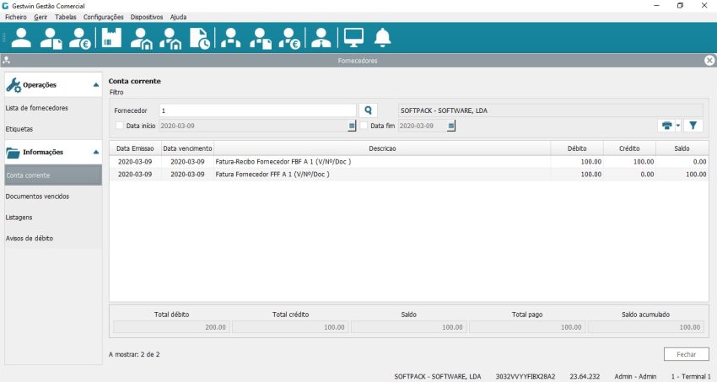Image resolution: width=717 pixels, height=382 pixels.
Task: Open the monitor terminal icon
Action: [x=353, y=38]
